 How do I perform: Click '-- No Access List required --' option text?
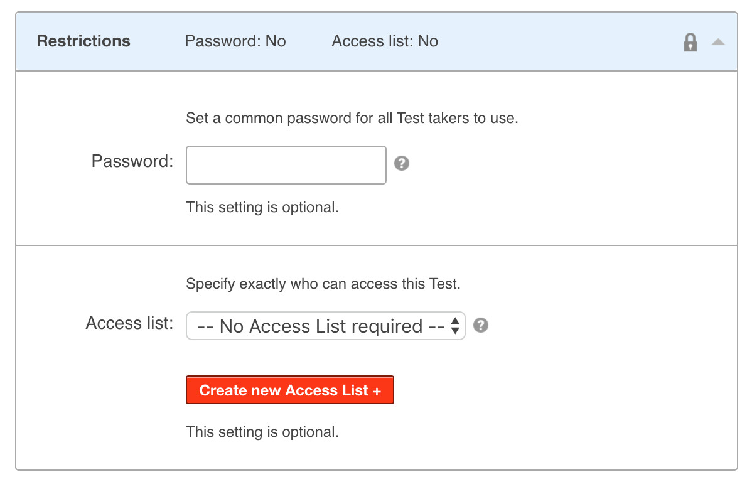320,326
